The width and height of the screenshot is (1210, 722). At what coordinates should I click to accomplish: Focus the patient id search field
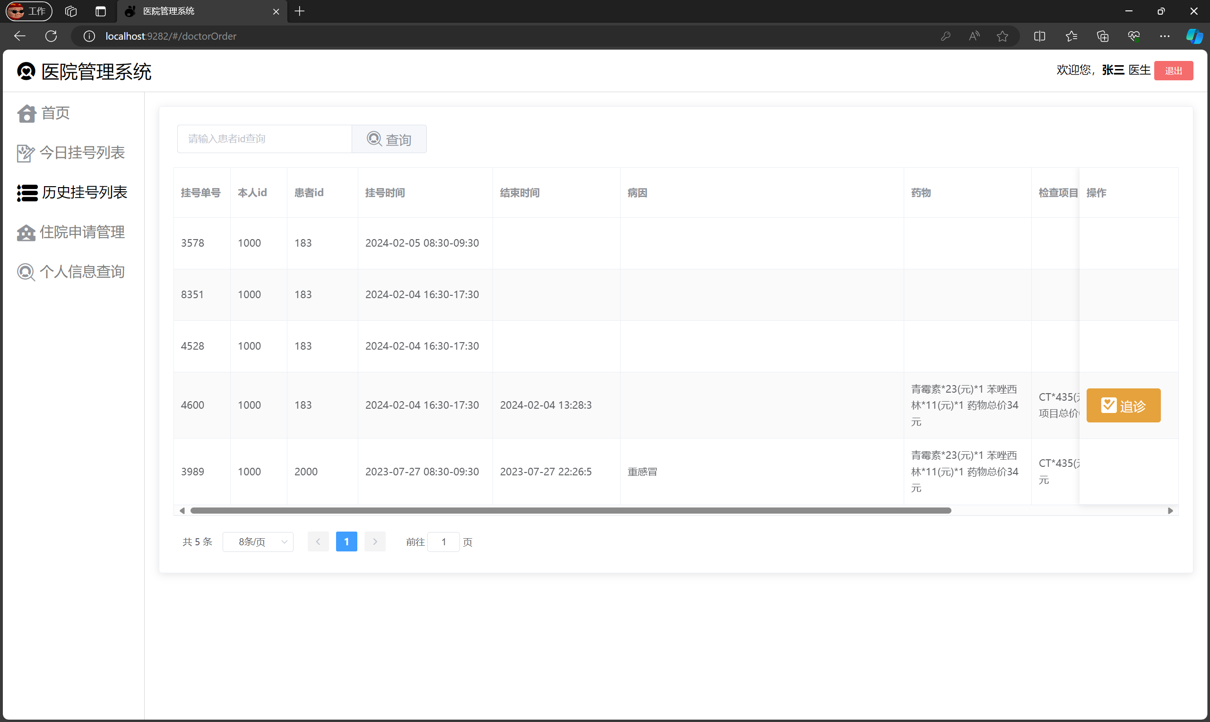[x=264, y=139]
